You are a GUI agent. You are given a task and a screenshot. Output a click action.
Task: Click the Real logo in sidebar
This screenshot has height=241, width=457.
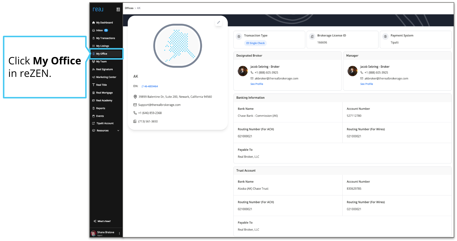point(98,9)
